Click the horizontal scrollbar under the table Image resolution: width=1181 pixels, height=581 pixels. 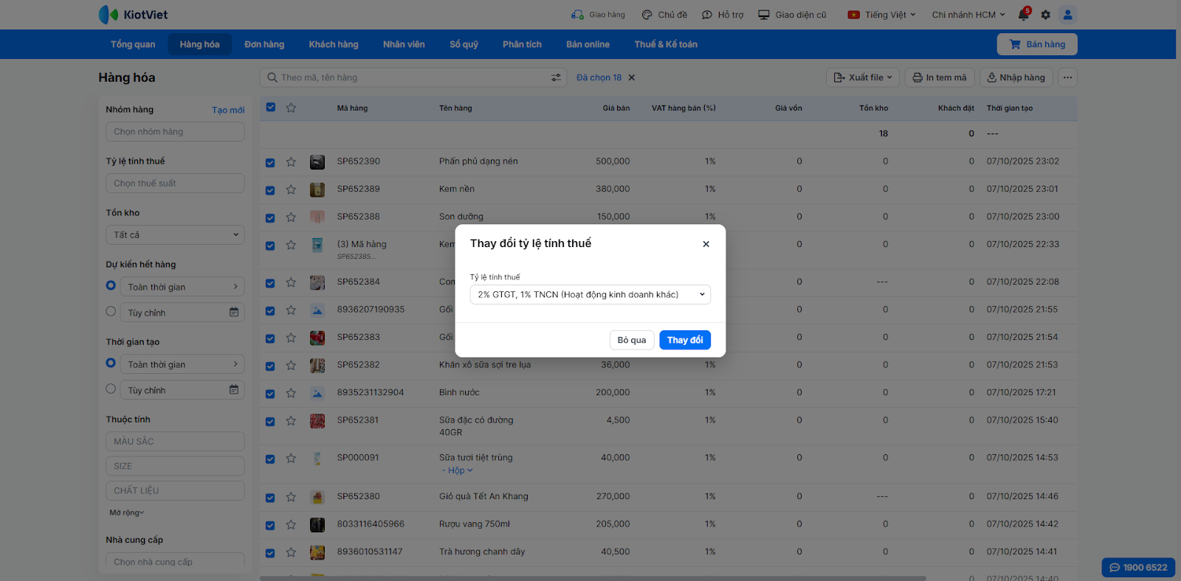click(593, 578)
